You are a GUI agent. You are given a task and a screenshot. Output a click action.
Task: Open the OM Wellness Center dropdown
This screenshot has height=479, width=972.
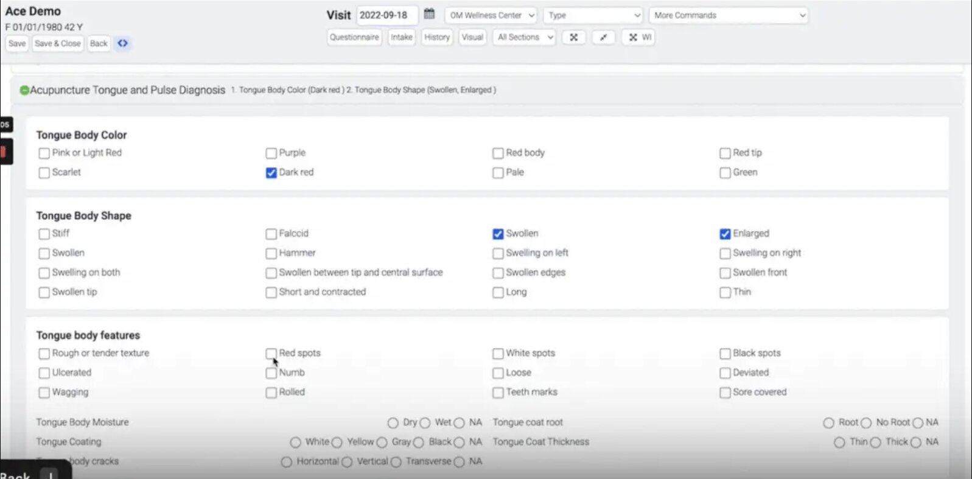491,15
